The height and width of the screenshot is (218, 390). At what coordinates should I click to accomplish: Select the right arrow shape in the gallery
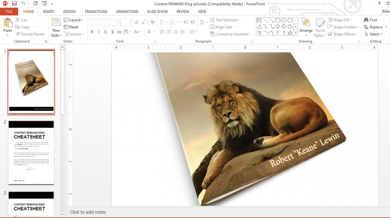point(278,26)
